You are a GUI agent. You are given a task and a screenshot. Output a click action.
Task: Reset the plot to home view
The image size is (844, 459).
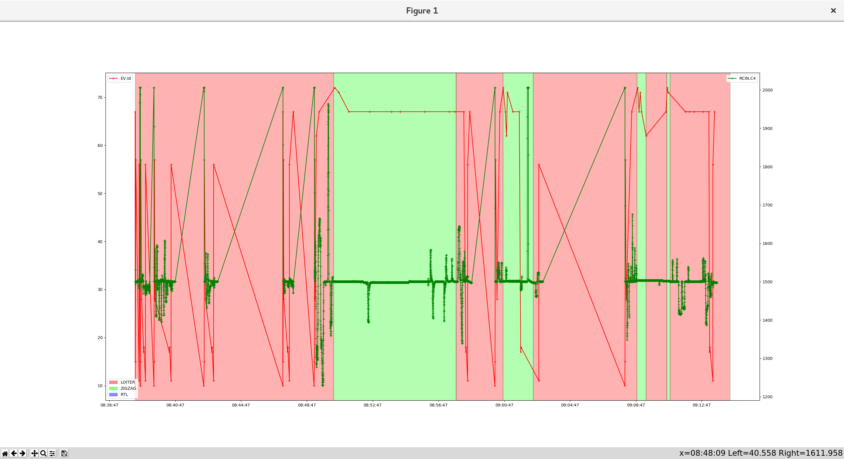pos(5,453)
